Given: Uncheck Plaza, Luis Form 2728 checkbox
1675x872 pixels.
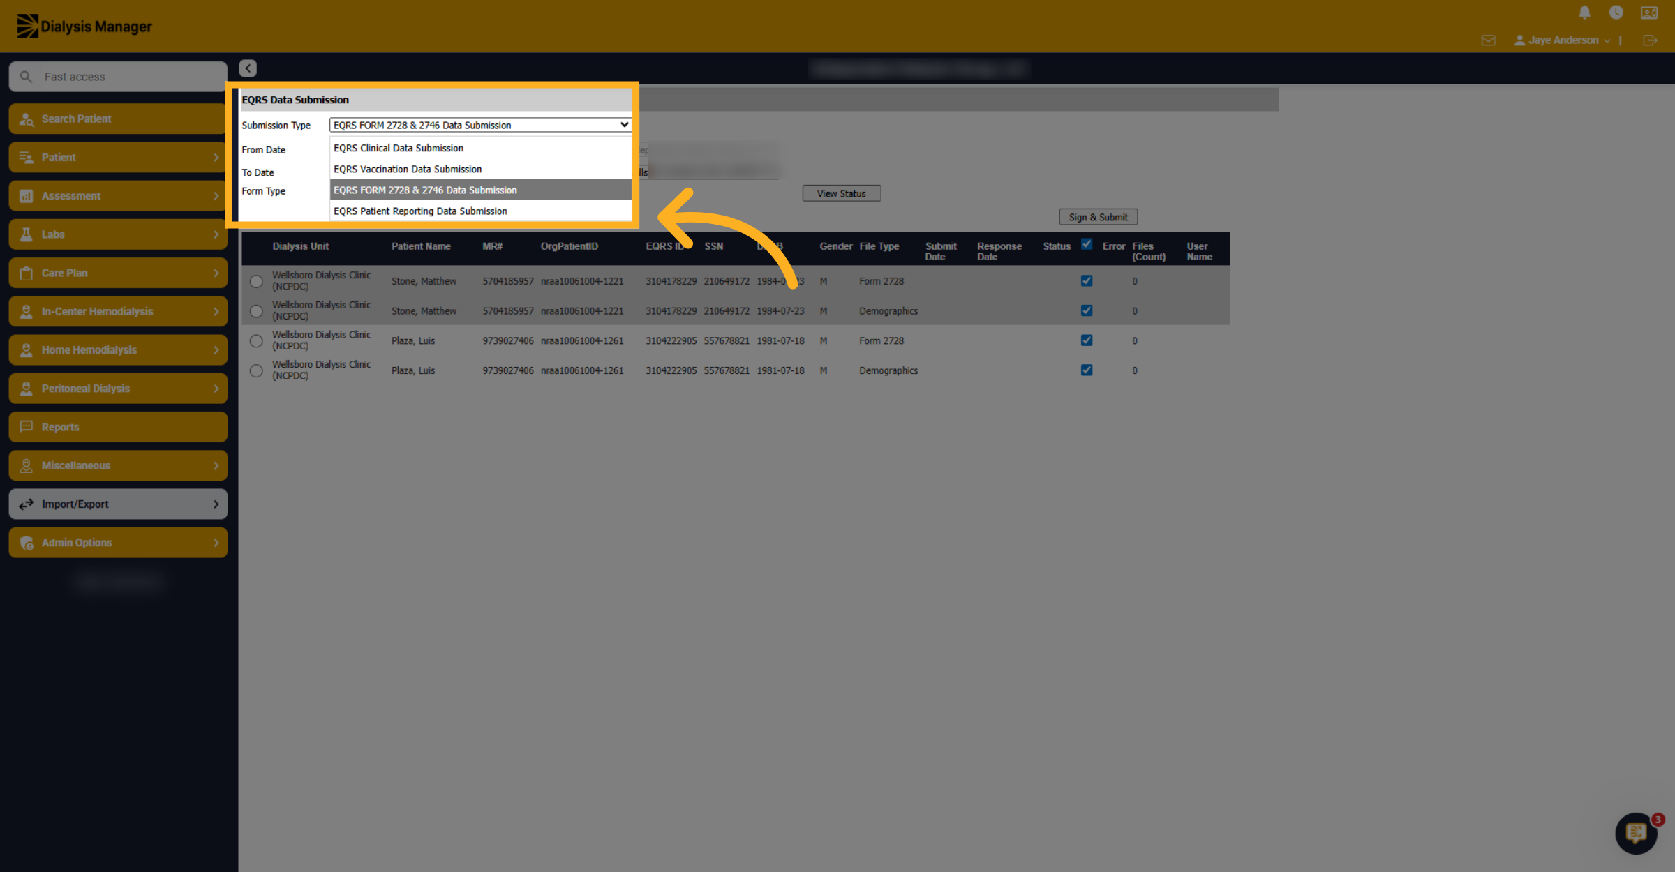Looking at the screenshot, I should click(x=1086, y=340).
